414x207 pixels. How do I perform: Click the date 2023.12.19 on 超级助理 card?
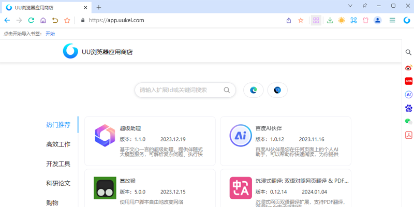[x=173, y=139]
